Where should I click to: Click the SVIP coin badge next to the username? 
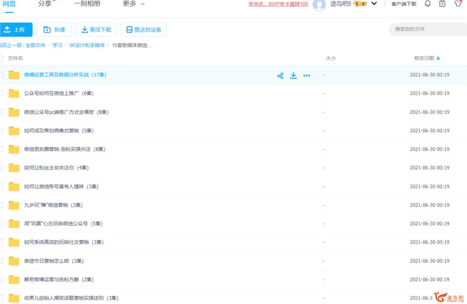(360, 4)
